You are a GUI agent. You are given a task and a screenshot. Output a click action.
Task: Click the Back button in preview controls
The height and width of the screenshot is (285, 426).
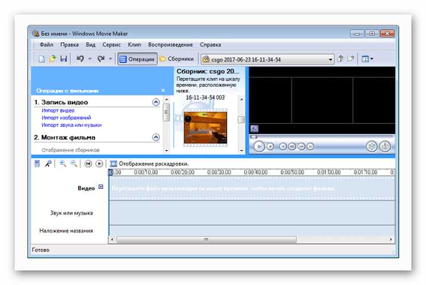pos(283,147)
